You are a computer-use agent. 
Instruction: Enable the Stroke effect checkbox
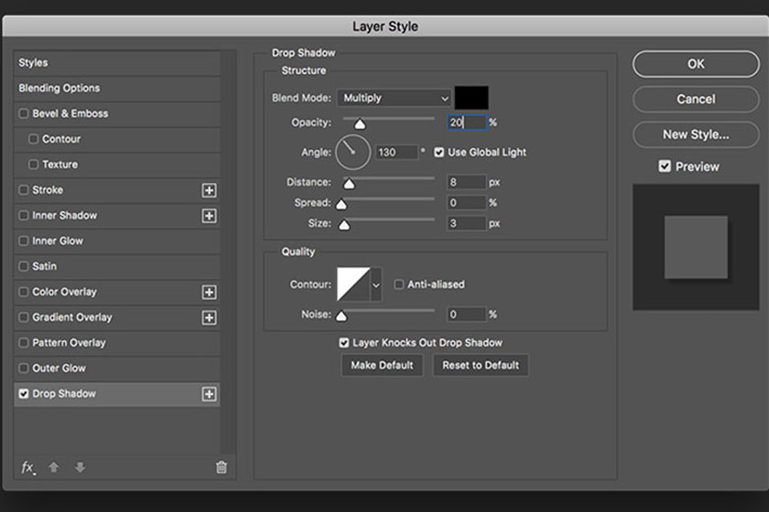click(x=24, y=190)
